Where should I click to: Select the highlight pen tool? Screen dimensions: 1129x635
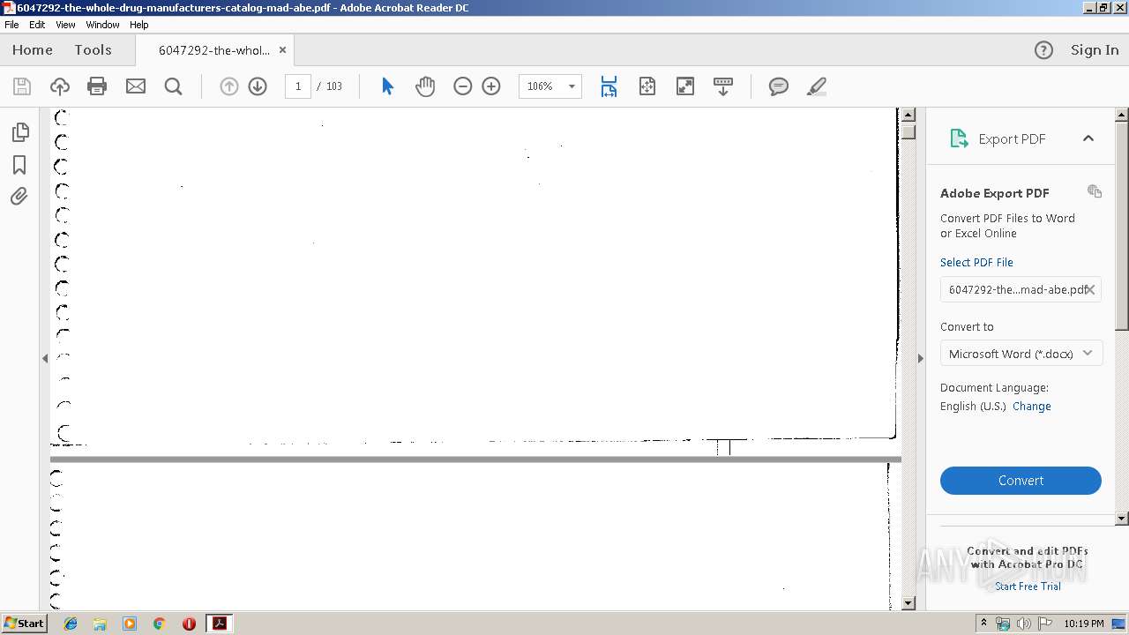coord(816,86)
